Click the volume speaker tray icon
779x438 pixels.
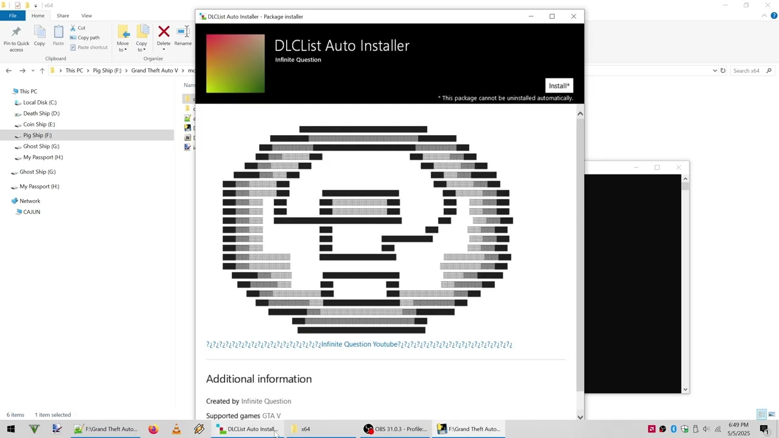(707, 429)
